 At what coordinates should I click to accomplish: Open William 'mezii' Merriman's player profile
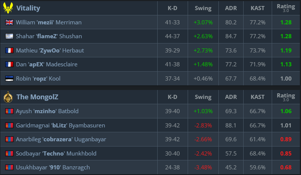point(48,22)
